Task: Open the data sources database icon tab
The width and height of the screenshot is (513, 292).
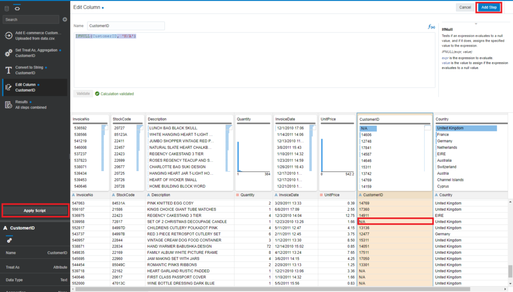Action: tap(7, 9)
